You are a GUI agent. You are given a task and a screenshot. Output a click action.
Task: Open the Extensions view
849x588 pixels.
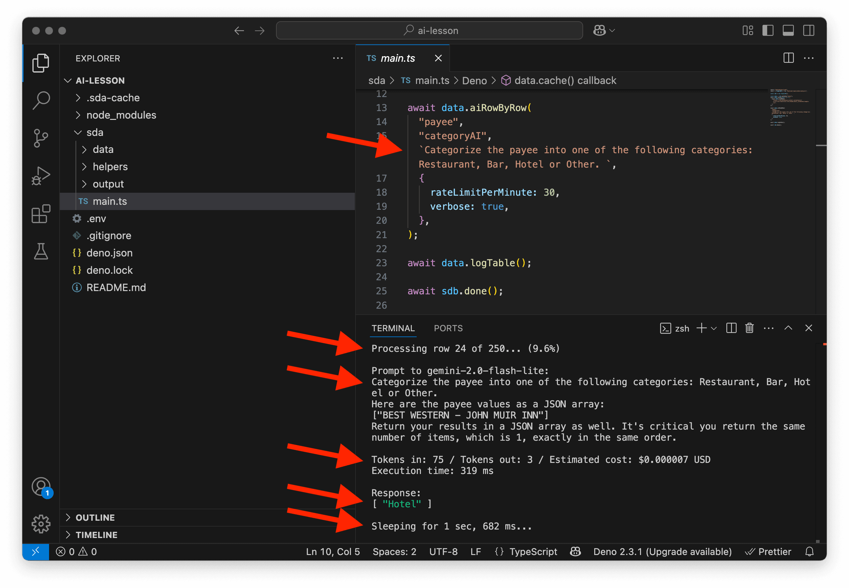click(41, 214)
